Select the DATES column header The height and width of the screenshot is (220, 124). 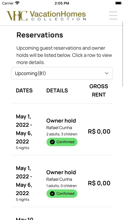point(24,90)
